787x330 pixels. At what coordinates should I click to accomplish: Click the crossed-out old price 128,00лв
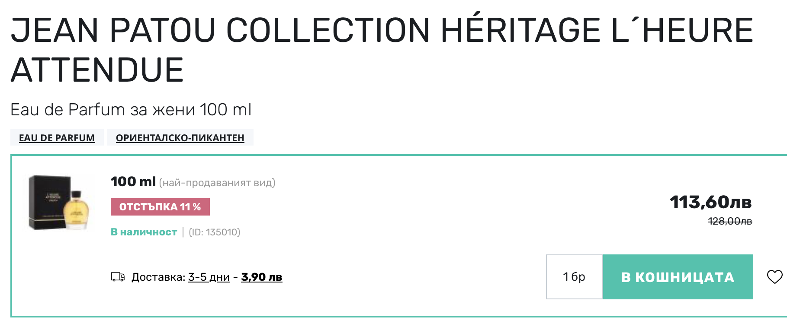point(730,221)
